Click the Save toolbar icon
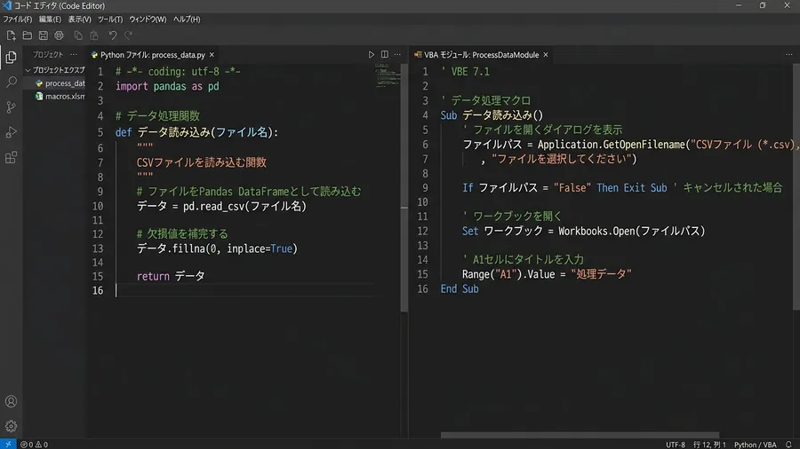Screen dimensions: 800x449 pyautogui.click(x=44, y=35)
